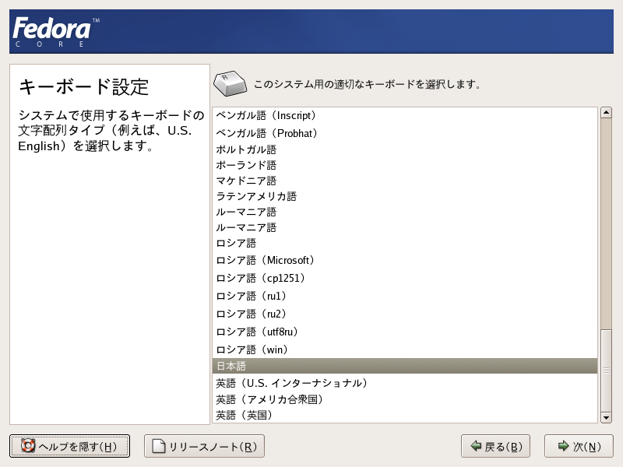
Task: Click the Fedora Core logo
Action: (x=56, y=32)
